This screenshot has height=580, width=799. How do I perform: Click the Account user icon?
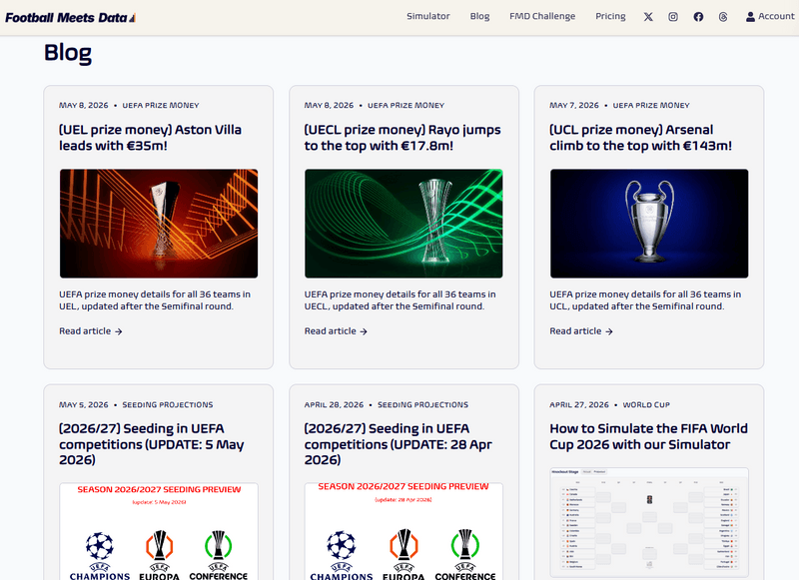coord(750,17)
